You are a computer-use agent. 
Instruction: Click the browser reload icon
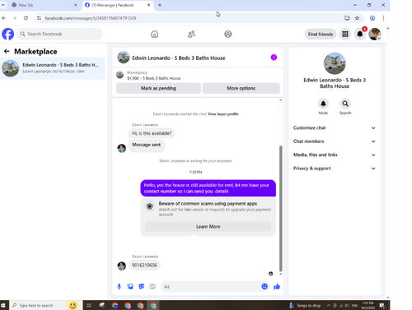[x=26, y=18]
